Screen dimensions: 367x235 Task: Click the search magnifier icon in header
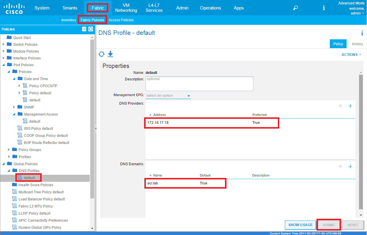pos(295,8)
